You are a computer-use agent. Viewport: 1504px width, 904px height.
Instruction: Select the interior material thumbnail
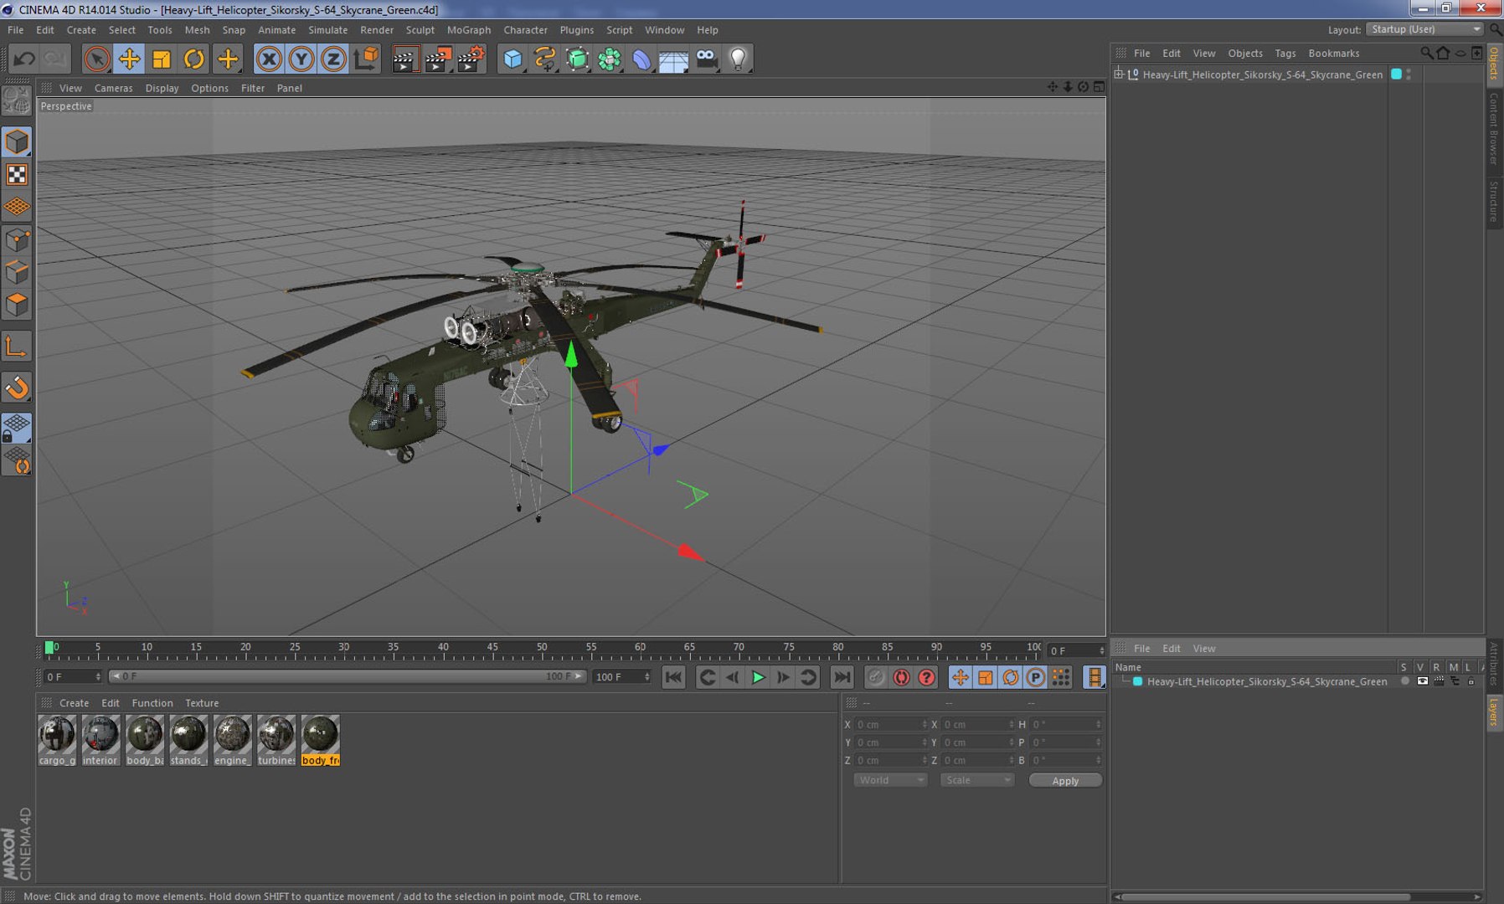tap(100, 740)
